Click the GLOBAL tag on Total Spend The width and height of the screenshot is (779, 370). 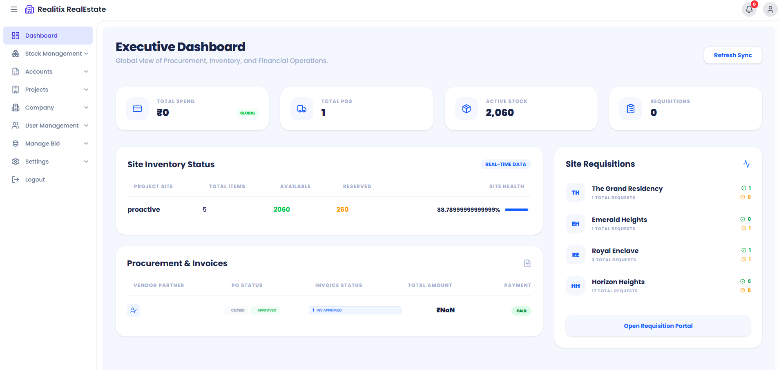tap(248, 113)
